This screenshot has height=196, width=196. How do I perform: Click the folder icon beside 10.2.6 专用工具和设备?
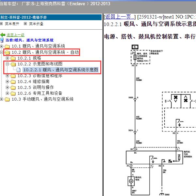pyautogui.click(x=13, y=93)
